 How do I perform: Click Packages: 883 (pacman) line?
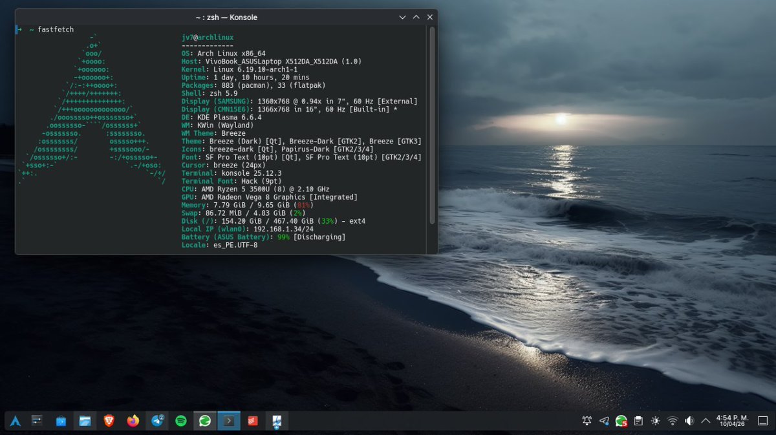(x=253, y=85)
